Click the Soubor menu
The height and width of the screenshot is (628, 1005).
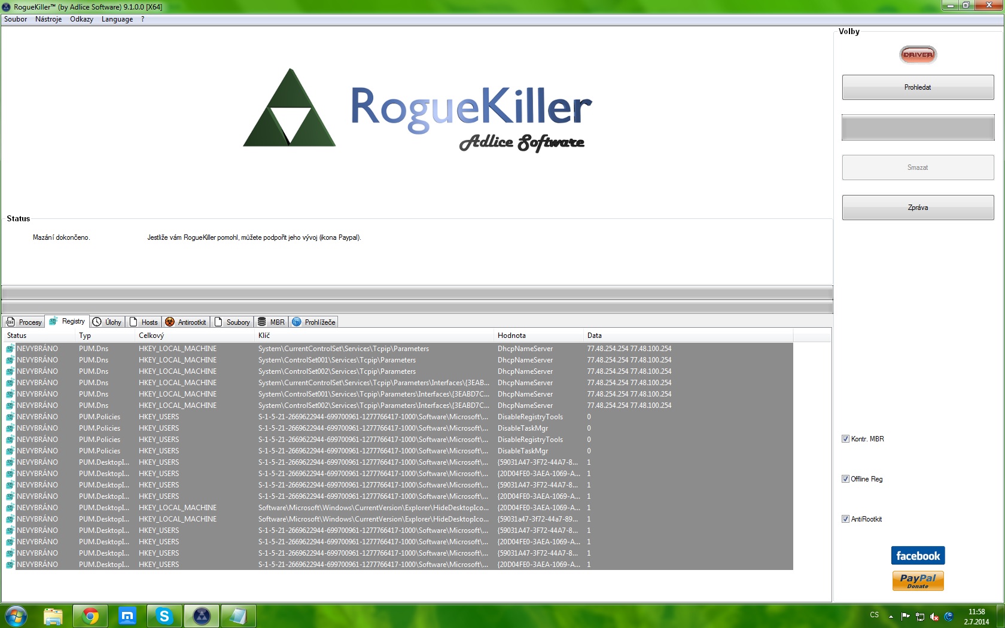coord(16,19)
